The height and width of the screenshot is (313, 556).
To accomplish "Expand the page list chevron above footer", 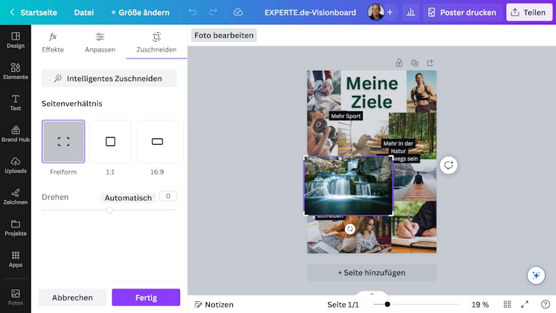I will point(372,294).
